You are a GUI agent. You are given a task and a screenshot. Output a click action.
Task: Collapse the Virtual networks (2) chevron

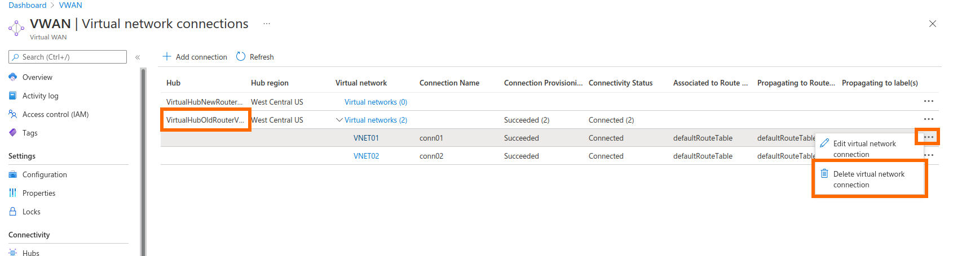pyautogui.click(x=339, y=120)
